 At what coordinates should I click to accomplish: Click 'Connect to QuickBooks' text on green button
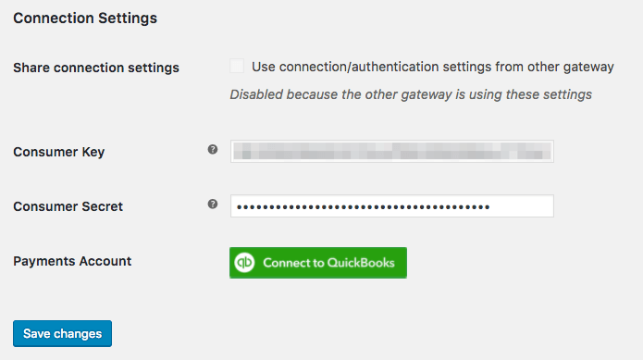pos(328,263)
